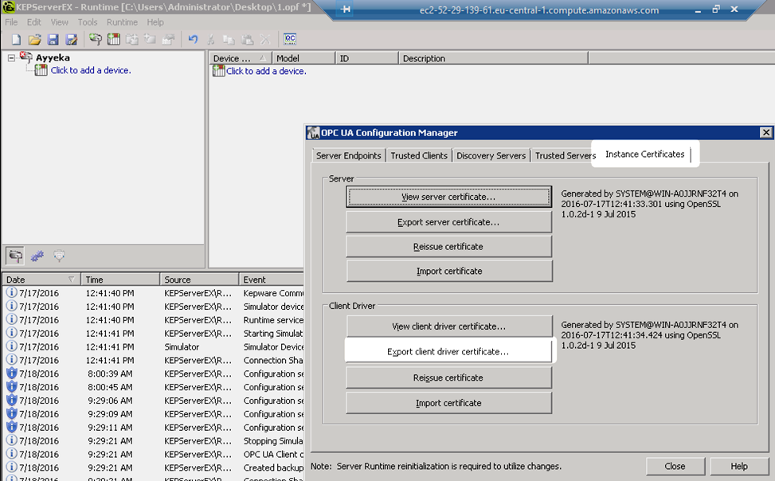Click the third project view icon below tree
The image size is (775, 481).
pyautogui.click(x=59, y=256)
